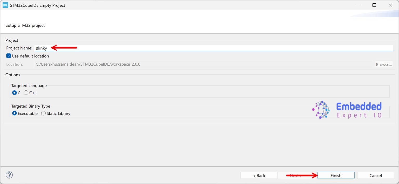Open help via the question mark icon
The height and width of the screenshot is (184, 399).
9,175
